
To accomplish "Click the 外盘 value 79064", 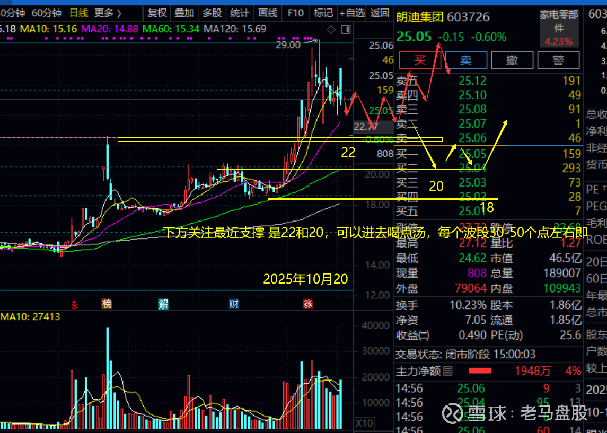I will coord(470,288).
